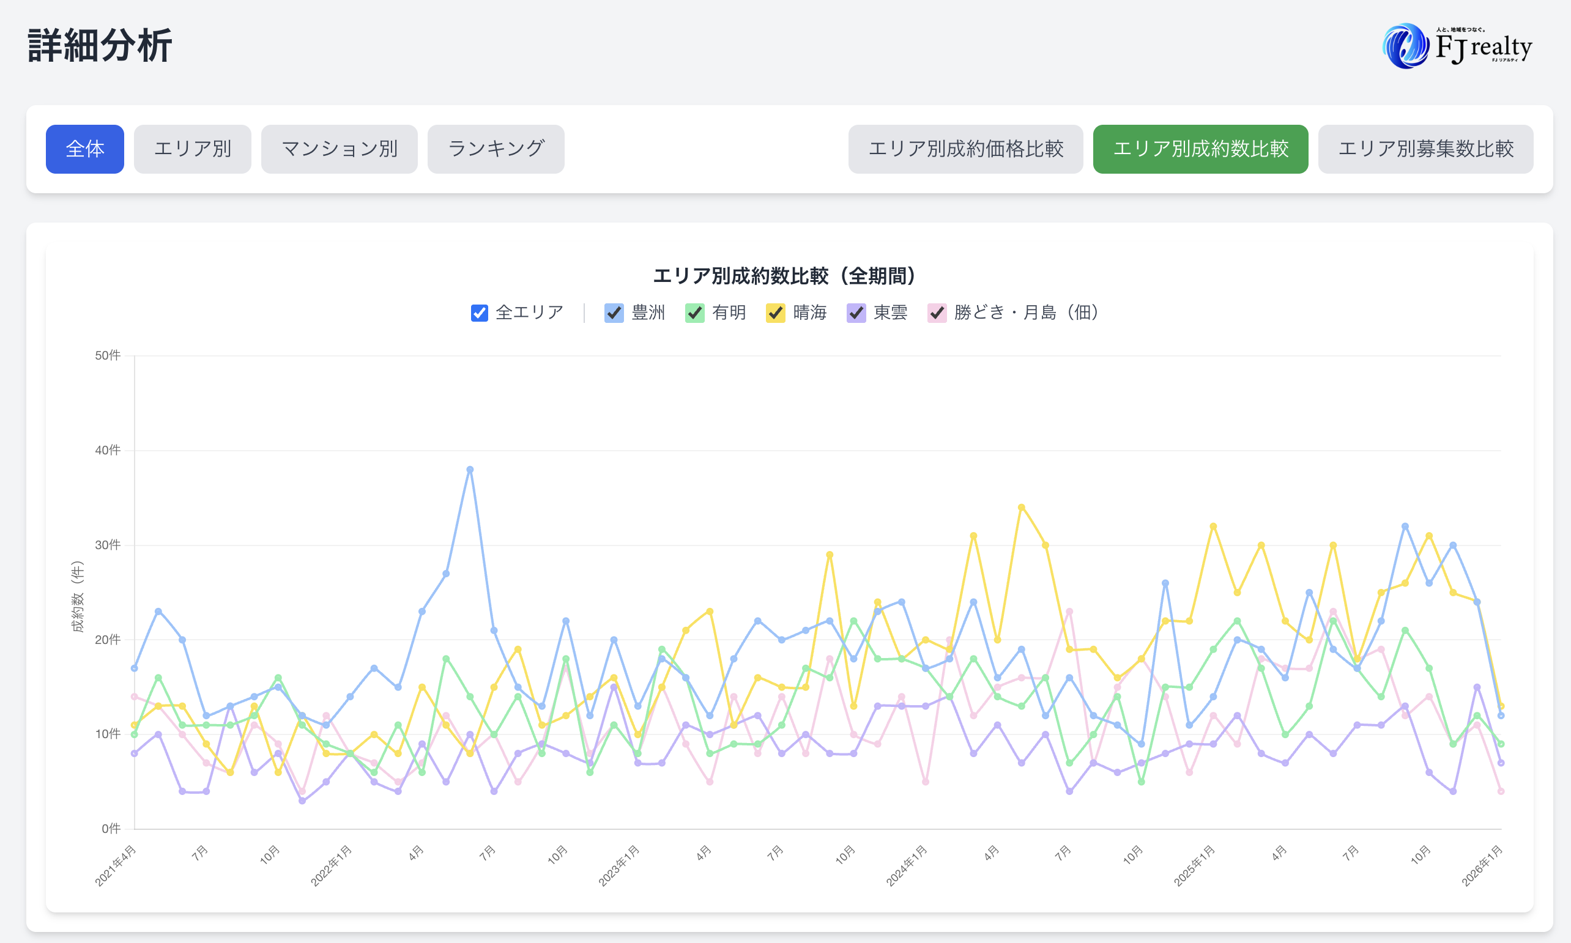The image size is (1571, 943).
Task: Click the 2026年1月 x-axis label
Action: point(1482,865)
